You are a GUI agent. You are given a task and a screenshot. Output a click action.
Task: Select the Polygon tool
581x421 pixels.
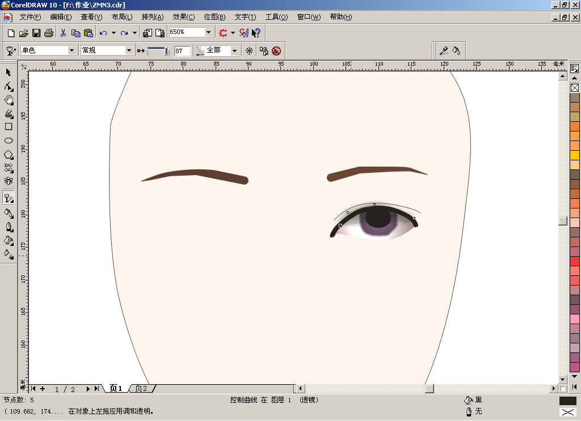pyautogui.click(x=8, y=155)
